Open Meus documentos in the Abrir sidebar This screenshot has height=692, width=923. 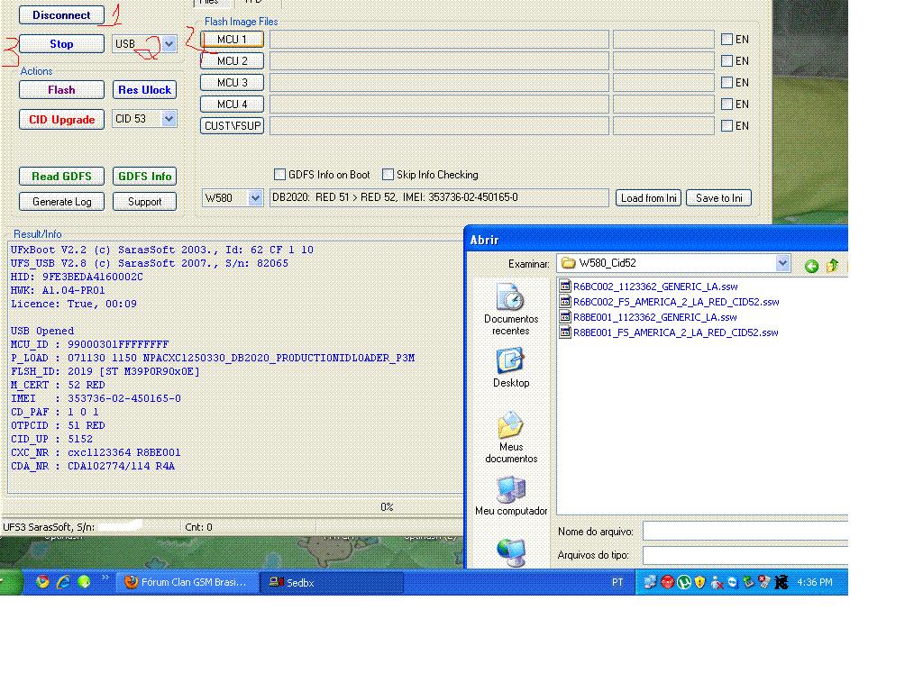[x=510, y=437]
